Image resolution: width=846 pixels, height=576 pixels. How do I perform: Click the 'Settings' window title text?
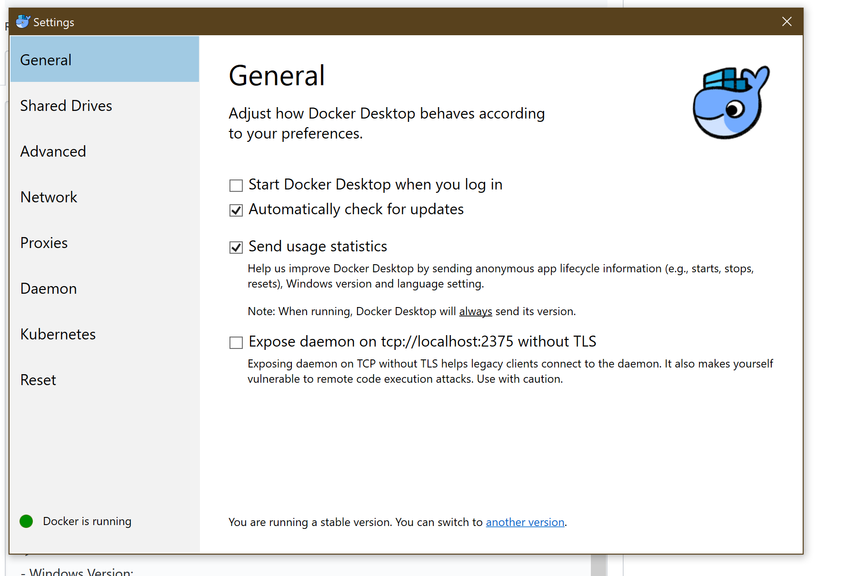54,22
